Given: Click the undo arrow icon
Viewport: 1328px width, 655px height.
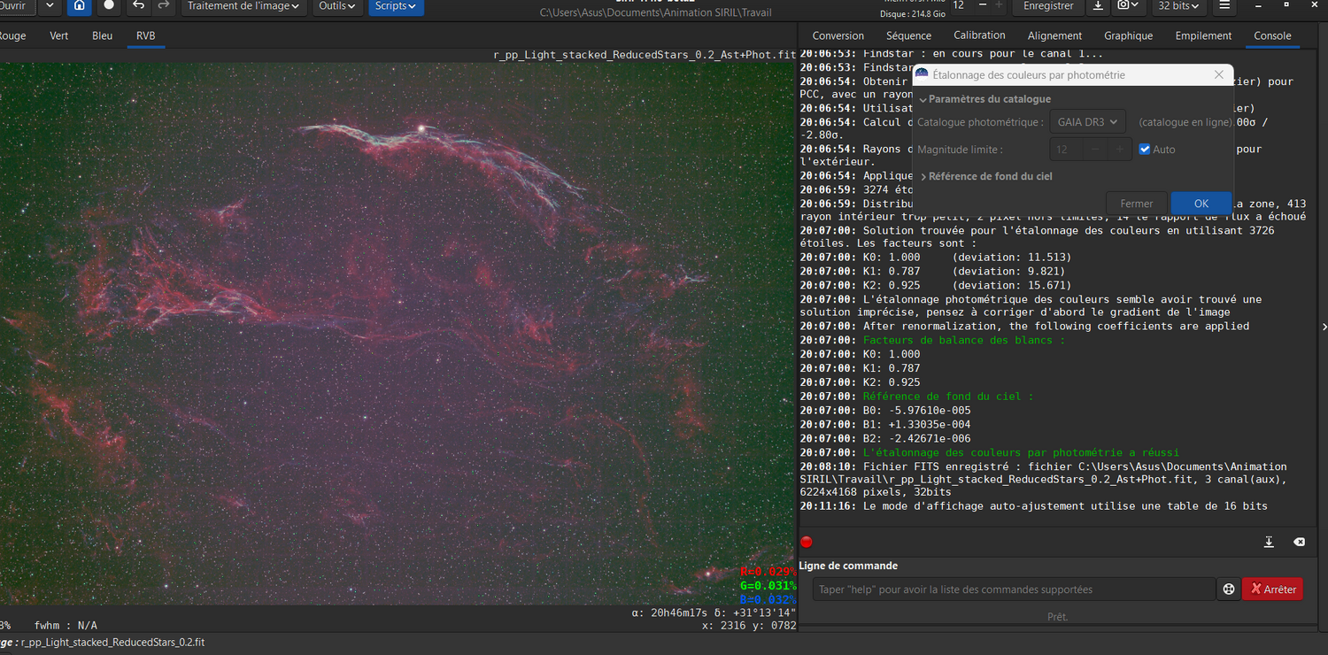Looking at the screenshot, I should pyautogui.click(x=138, y=6).
